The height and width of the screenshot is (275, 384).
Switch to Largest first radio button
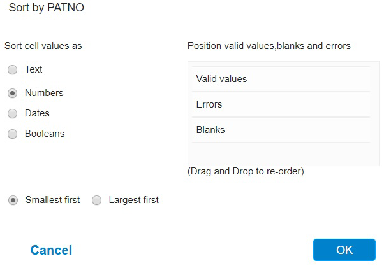[x=97, y=200]
